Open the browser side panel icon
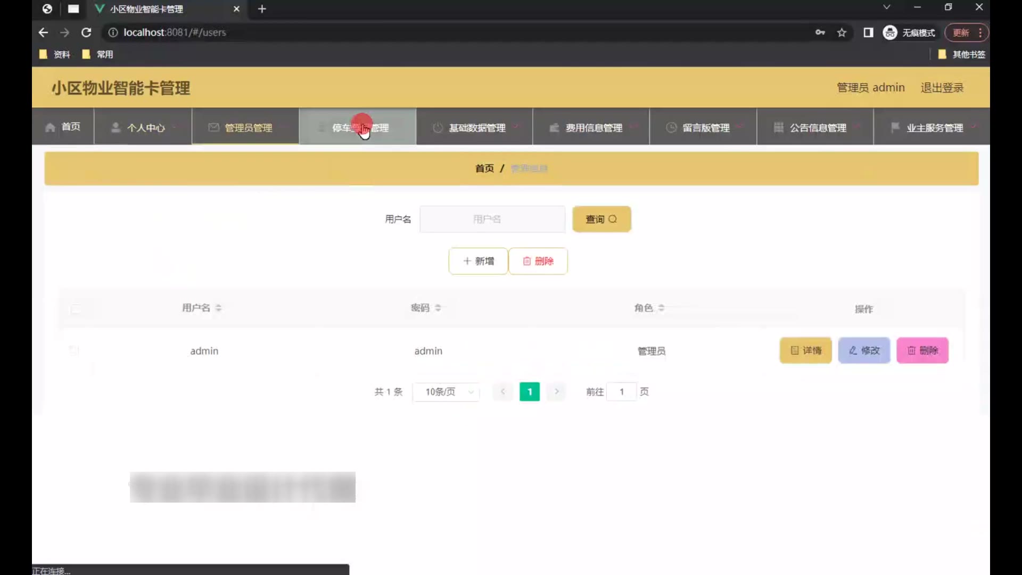 [868, 32]
